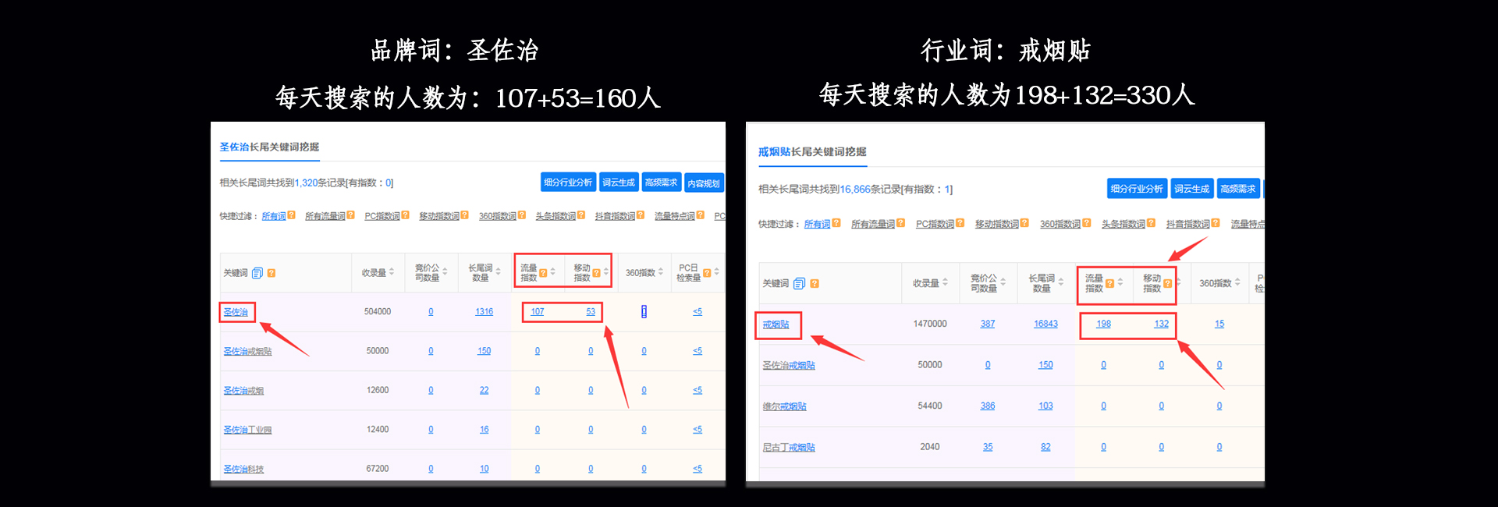This screenshot has height=507, width=1498.
Task: Click 长尾词数量 value 16843
Action: pos(1045,324)
